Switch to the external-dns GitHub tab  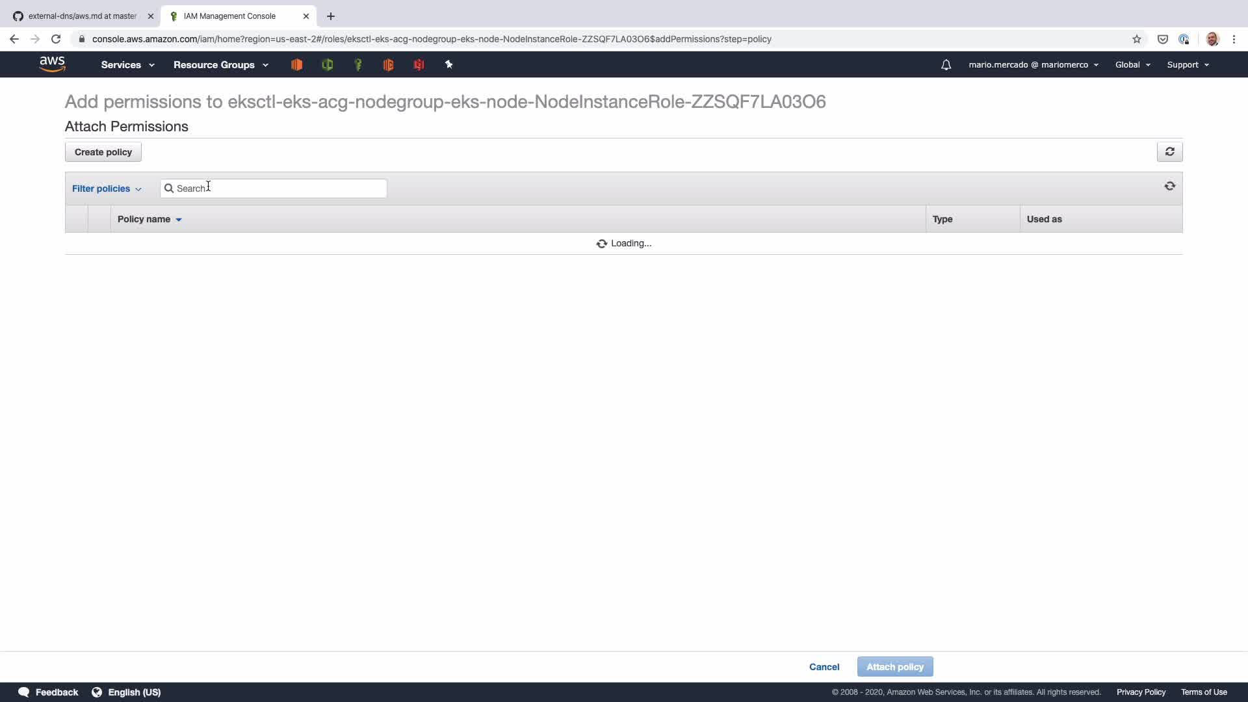(83, 16)
